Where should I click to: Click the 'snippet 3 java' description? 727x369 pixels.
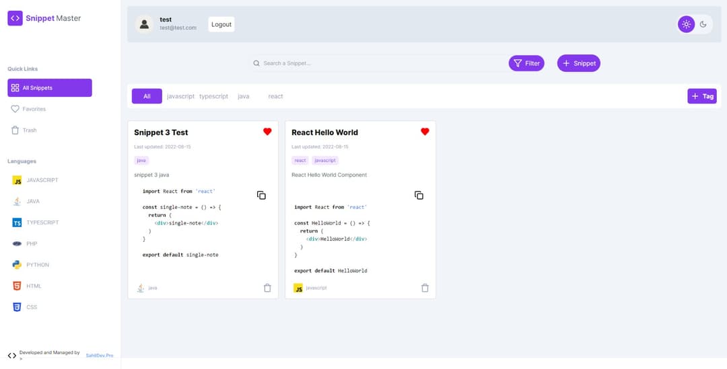[151, 175]
